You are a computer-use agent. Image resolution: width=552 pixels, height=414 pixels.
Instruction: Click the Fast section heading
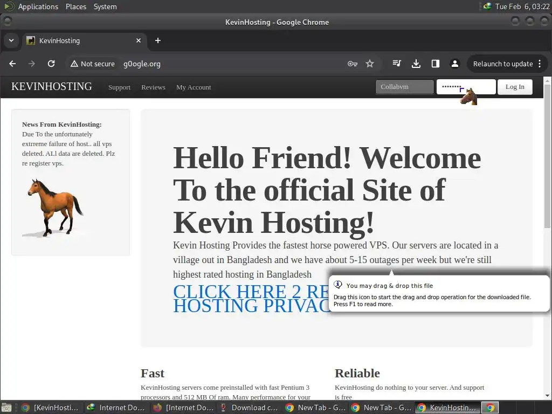point(153,373)
